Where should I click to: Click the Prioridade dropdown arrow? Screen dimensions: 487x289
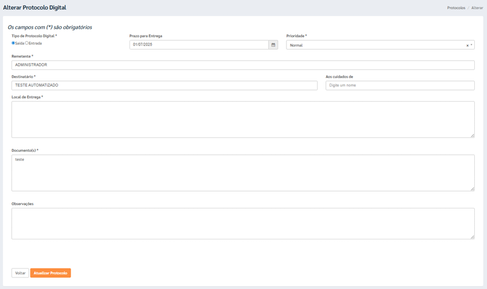[x=471, y=45]
